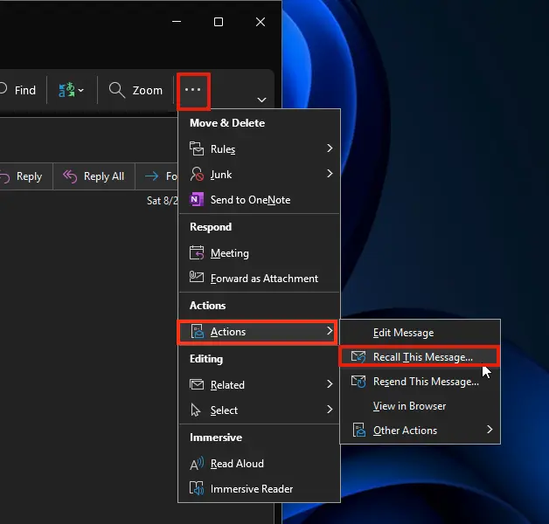Expand the Junk submenu
This screenshot has height=524, width=549.
(259, 175)
